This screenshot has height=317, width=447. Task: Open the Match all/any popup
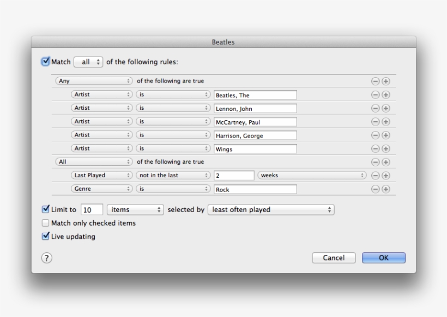(88, 62)
